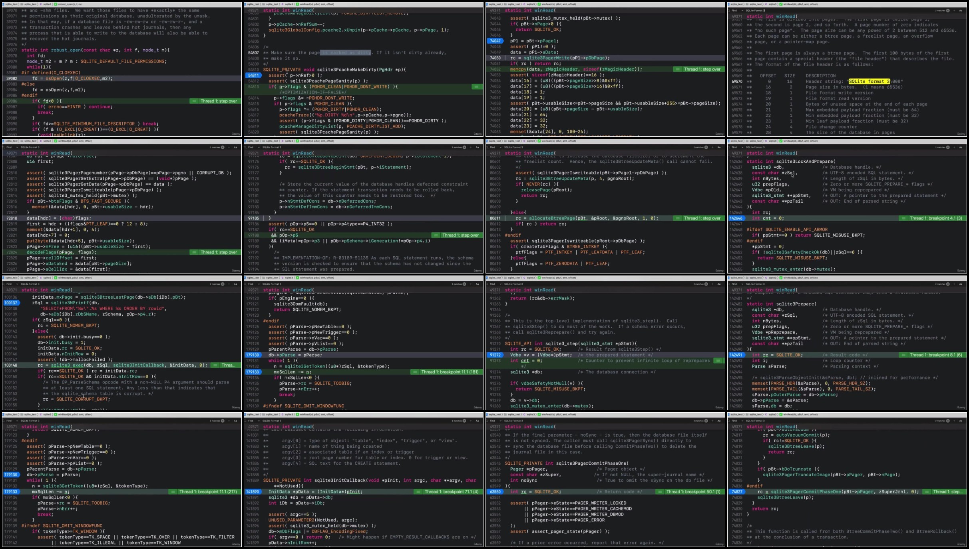This screenshot has width=969, height=549.
Task: Toggle the breakpoint on line 100137
Action: (11, 303)
